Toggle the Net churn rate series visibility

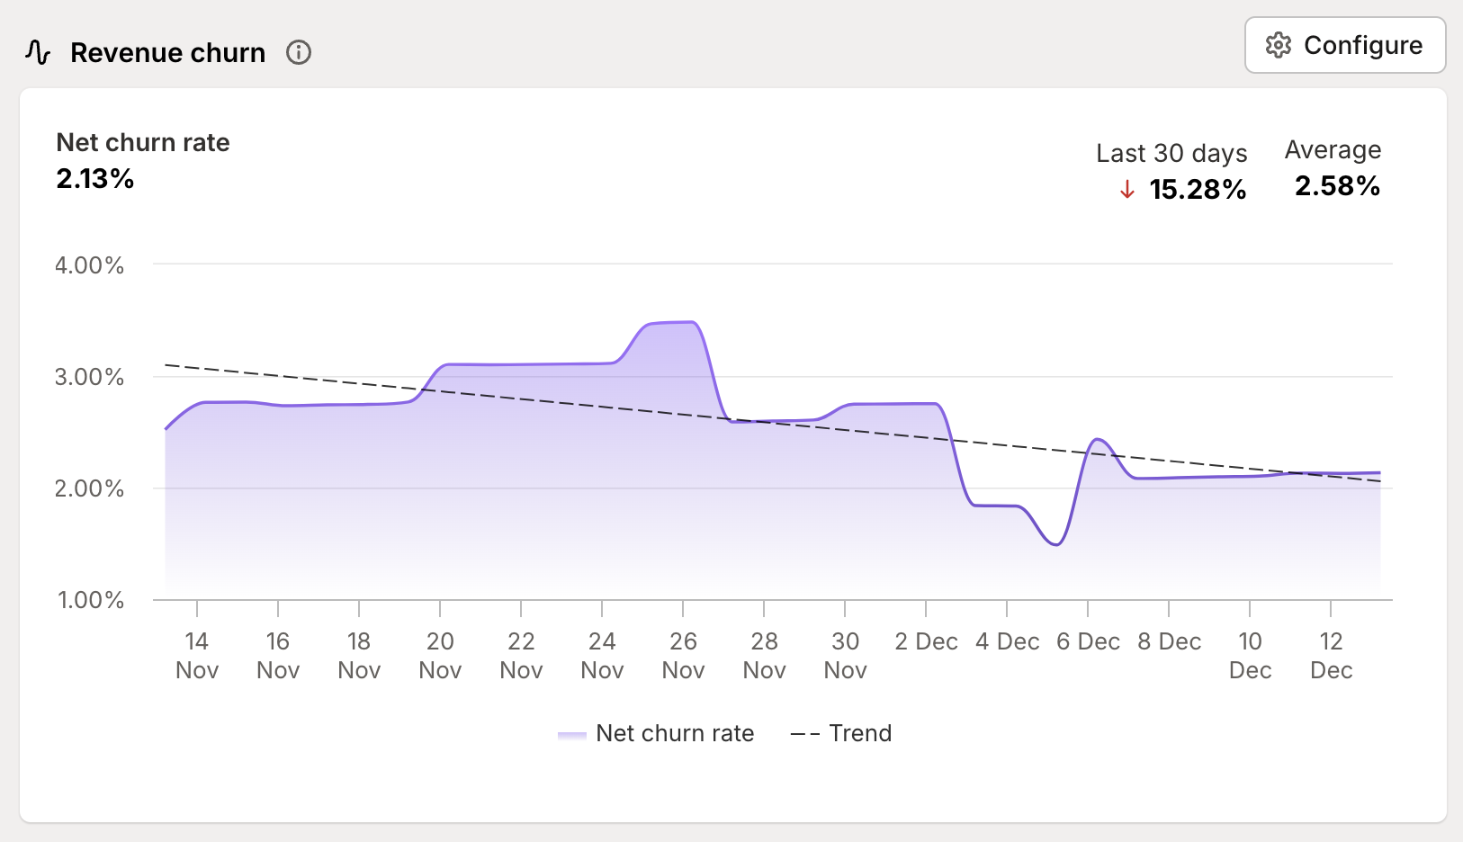tap(674, 733)
